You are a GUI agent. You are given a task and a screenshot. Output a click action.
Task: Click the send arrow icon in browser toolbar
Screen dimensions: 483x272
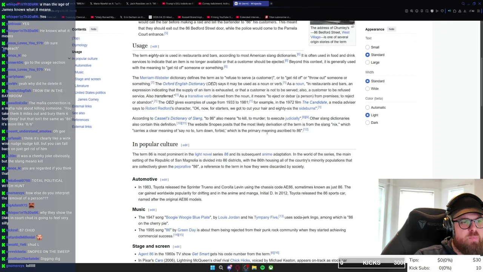[x=437, y=11]
